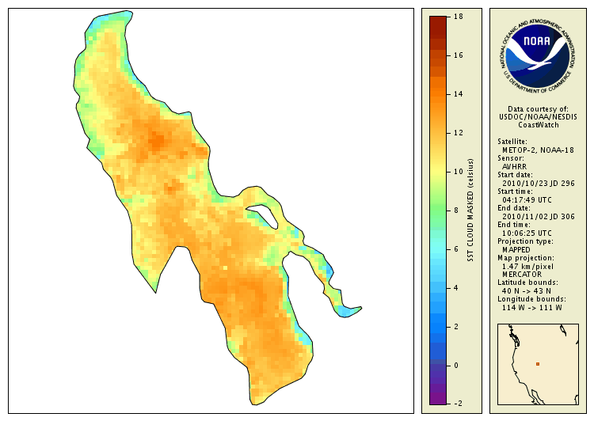The width and height of the screenshot is (594, 421).
Task: Click the 'End time:' heading
Action: pyautogui.click(x=514, y=225)
